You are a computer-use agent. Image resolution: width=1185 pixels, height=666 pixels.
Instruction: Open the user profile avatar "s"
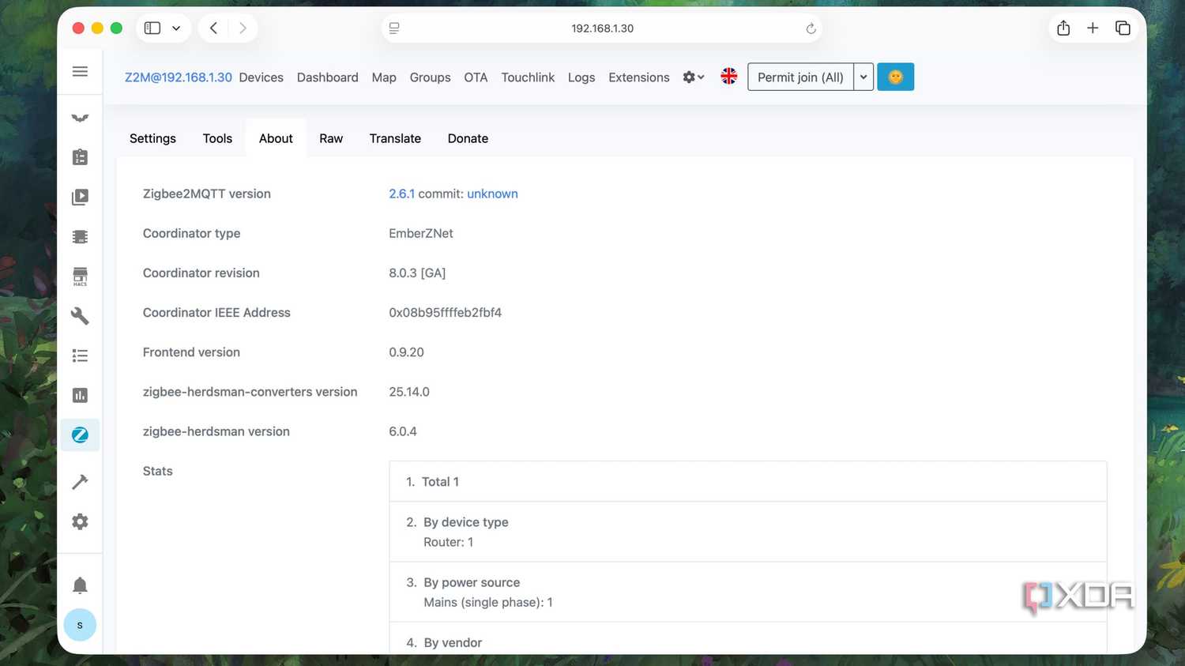(x=80, y=625)
